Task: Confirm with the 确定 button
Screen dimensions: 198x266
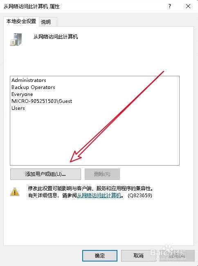Action: pos(100,256)
